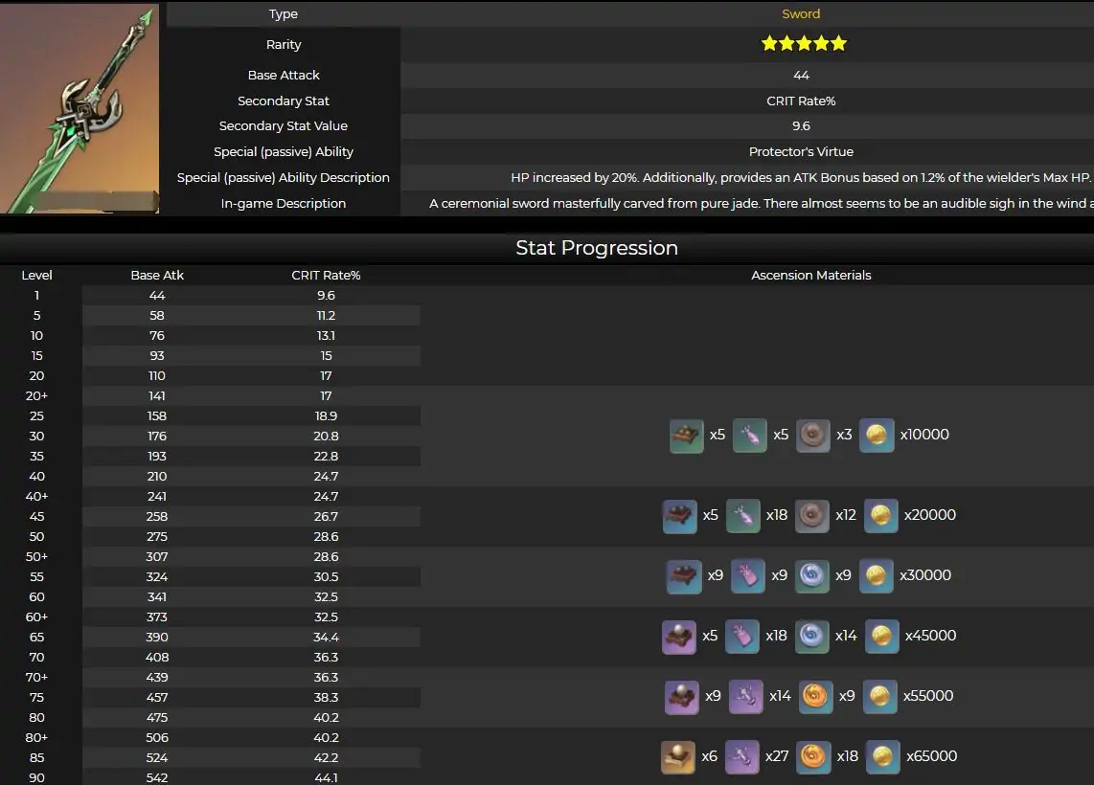Click the Stat Progression section heading
The width and height of the screenshot is (1094, 785).
tap(597, 248)
